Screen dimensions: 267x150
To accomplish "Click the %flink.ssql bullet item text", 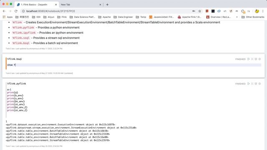I will point(46,38).
